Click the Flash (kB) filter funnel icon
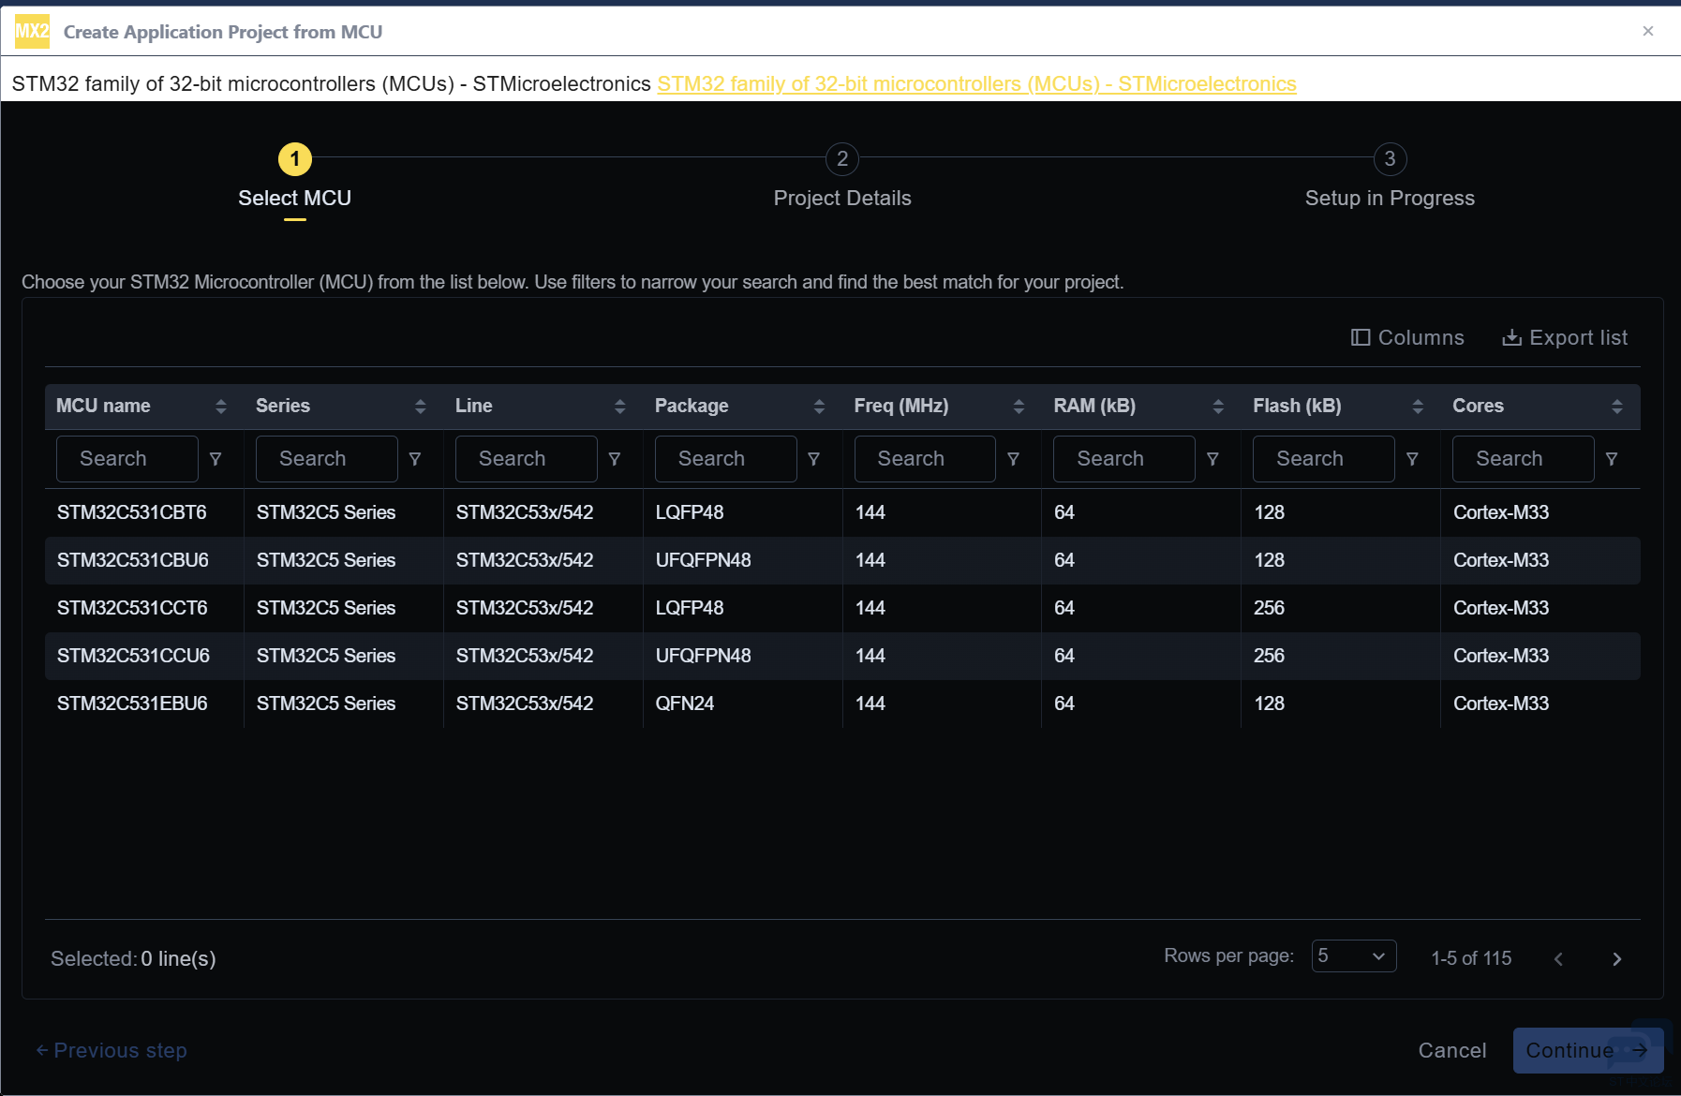This screenshot has width=1681, height=1096. 1412,459
